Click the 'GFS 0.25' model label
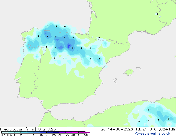Viewport: 176px width, 136px height. pos(47,129)
